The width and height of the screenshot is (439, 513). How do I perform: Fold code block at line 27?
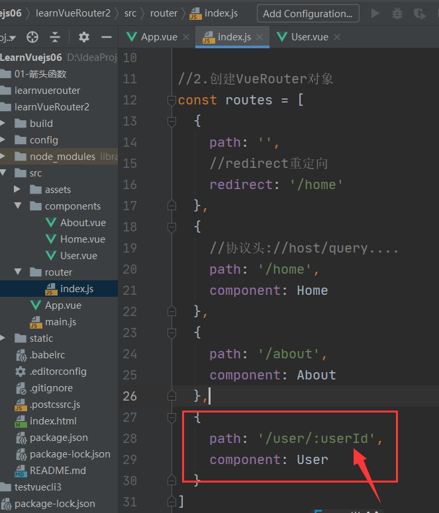click(x=171, y=417)
